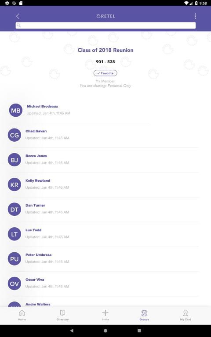Toggle the Favorite button
Viewport: 211px width, 337px height.
point(105,73)
